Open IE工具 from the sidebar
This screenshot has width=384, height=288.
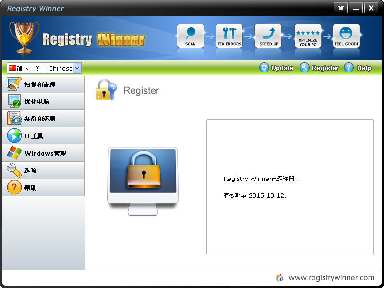(43, 136)
